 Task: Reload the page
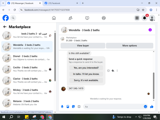click(15, 10)
